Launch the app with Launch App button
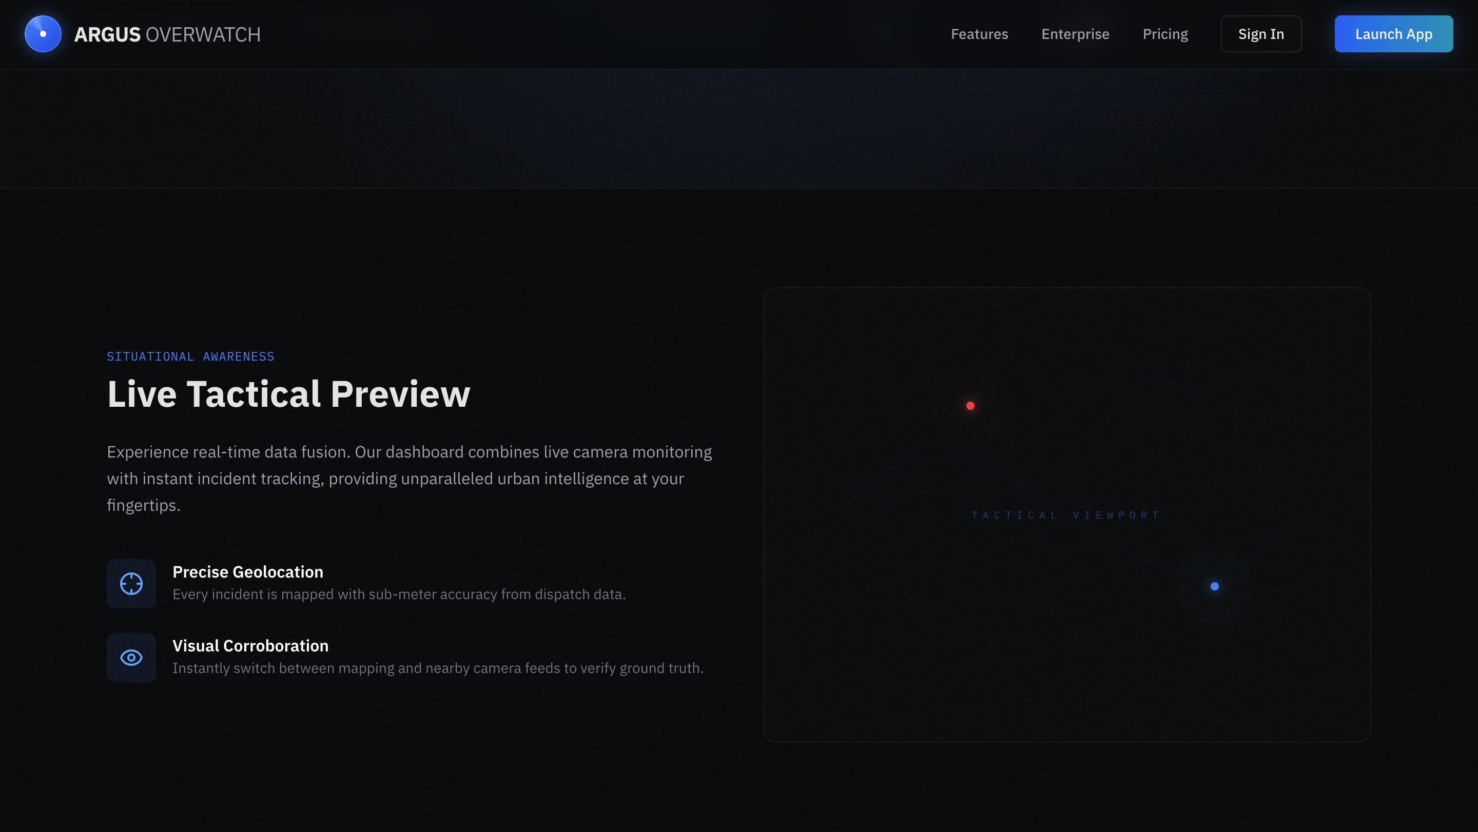 1393,34
